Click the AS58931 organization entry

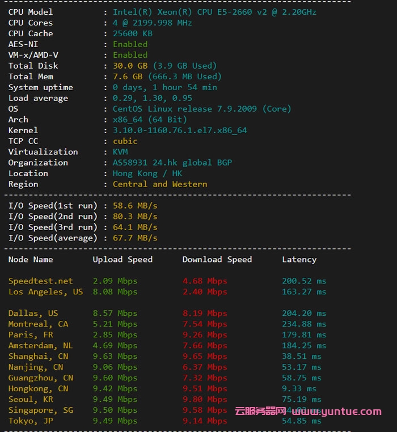[172, 163]
